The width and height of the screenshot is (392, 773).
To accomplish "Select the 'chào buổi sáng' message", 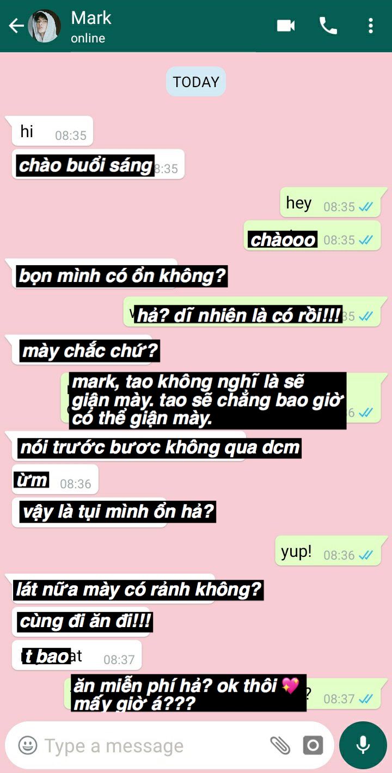I will click(98, 164).
